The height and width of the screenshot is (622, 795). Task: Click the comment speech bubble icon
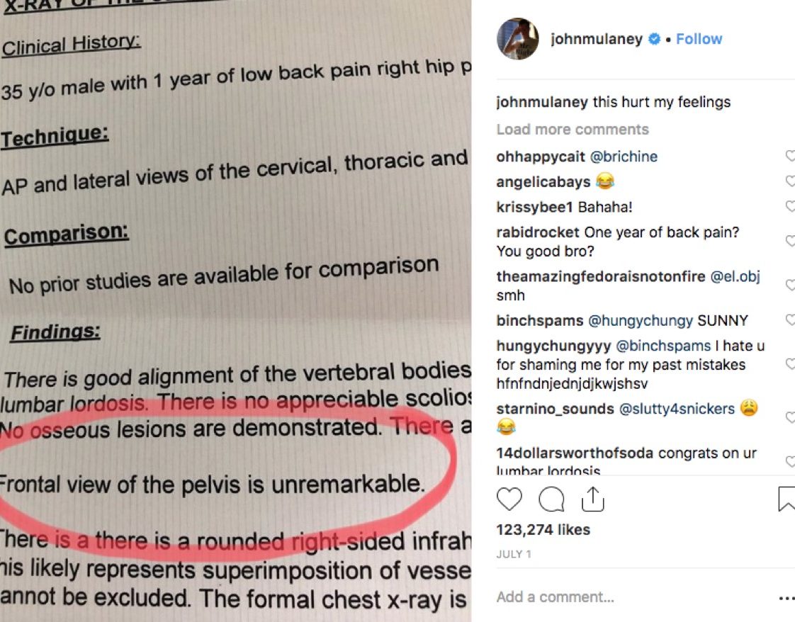551,499
